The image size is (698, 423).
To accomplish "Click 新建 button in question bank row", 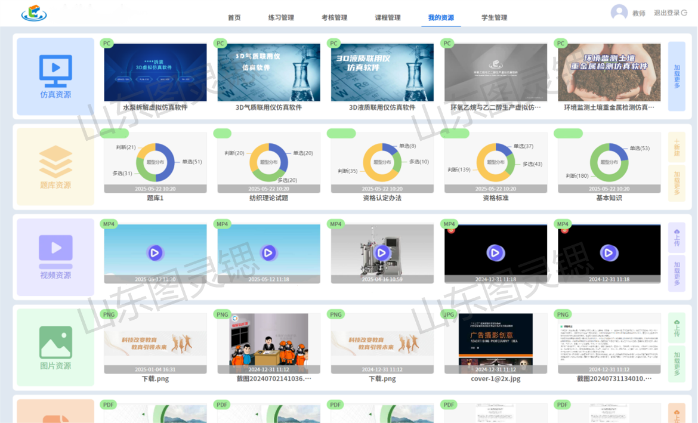I will [x=677, y=147].
